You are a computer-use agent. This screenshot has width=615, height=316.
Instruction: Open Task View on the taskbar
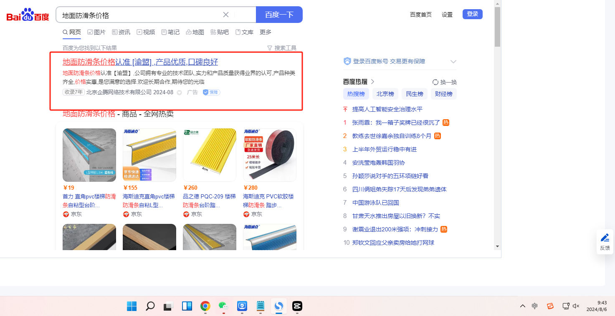pos(168,306)
